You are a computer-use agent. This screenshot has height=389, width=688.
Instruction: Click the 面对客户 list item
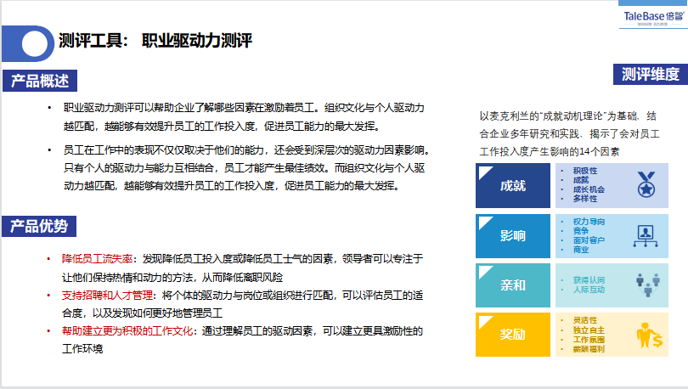[589, 240]
